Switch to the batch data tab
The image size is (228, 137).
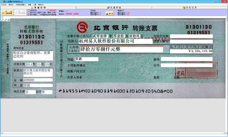114,8
